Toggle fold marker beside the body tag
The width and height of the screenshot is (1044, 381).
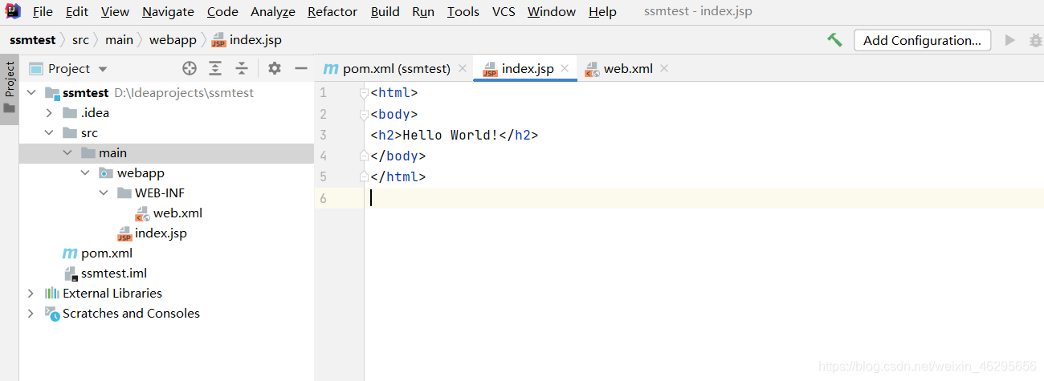(364, 114)
